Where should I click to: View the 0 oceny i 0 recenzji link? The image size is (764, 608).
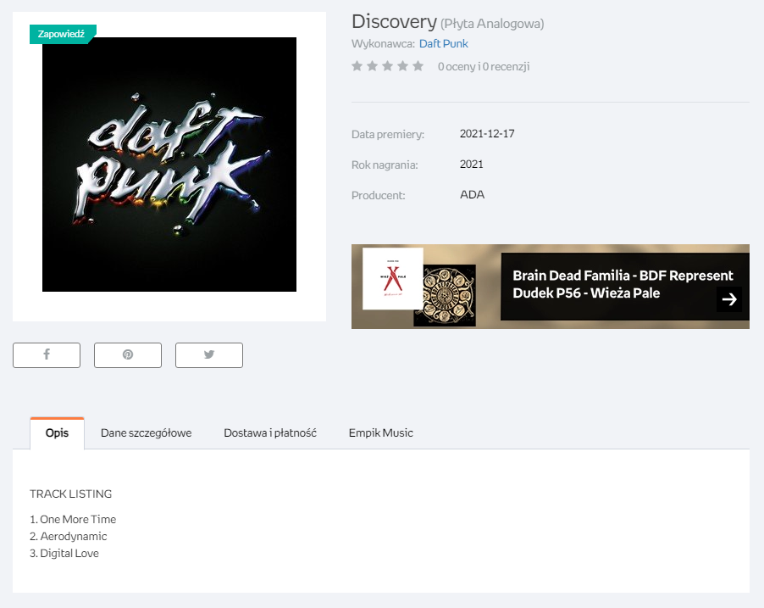(484, 66)
